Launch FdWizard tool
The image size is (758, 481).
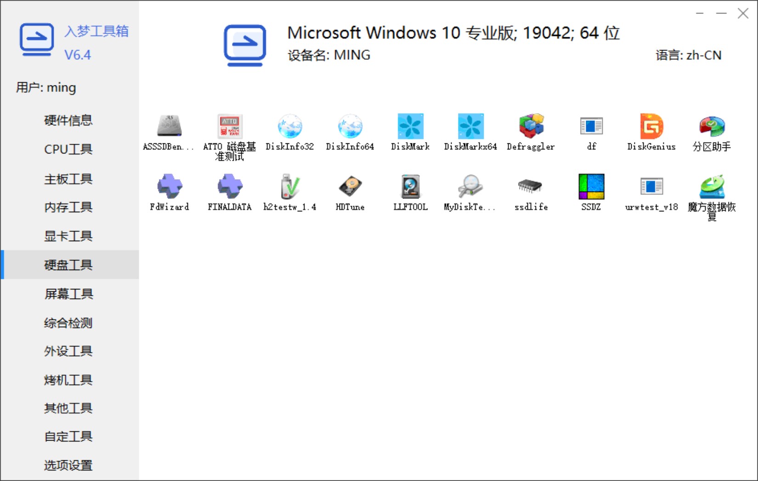[x=169, y=186]
